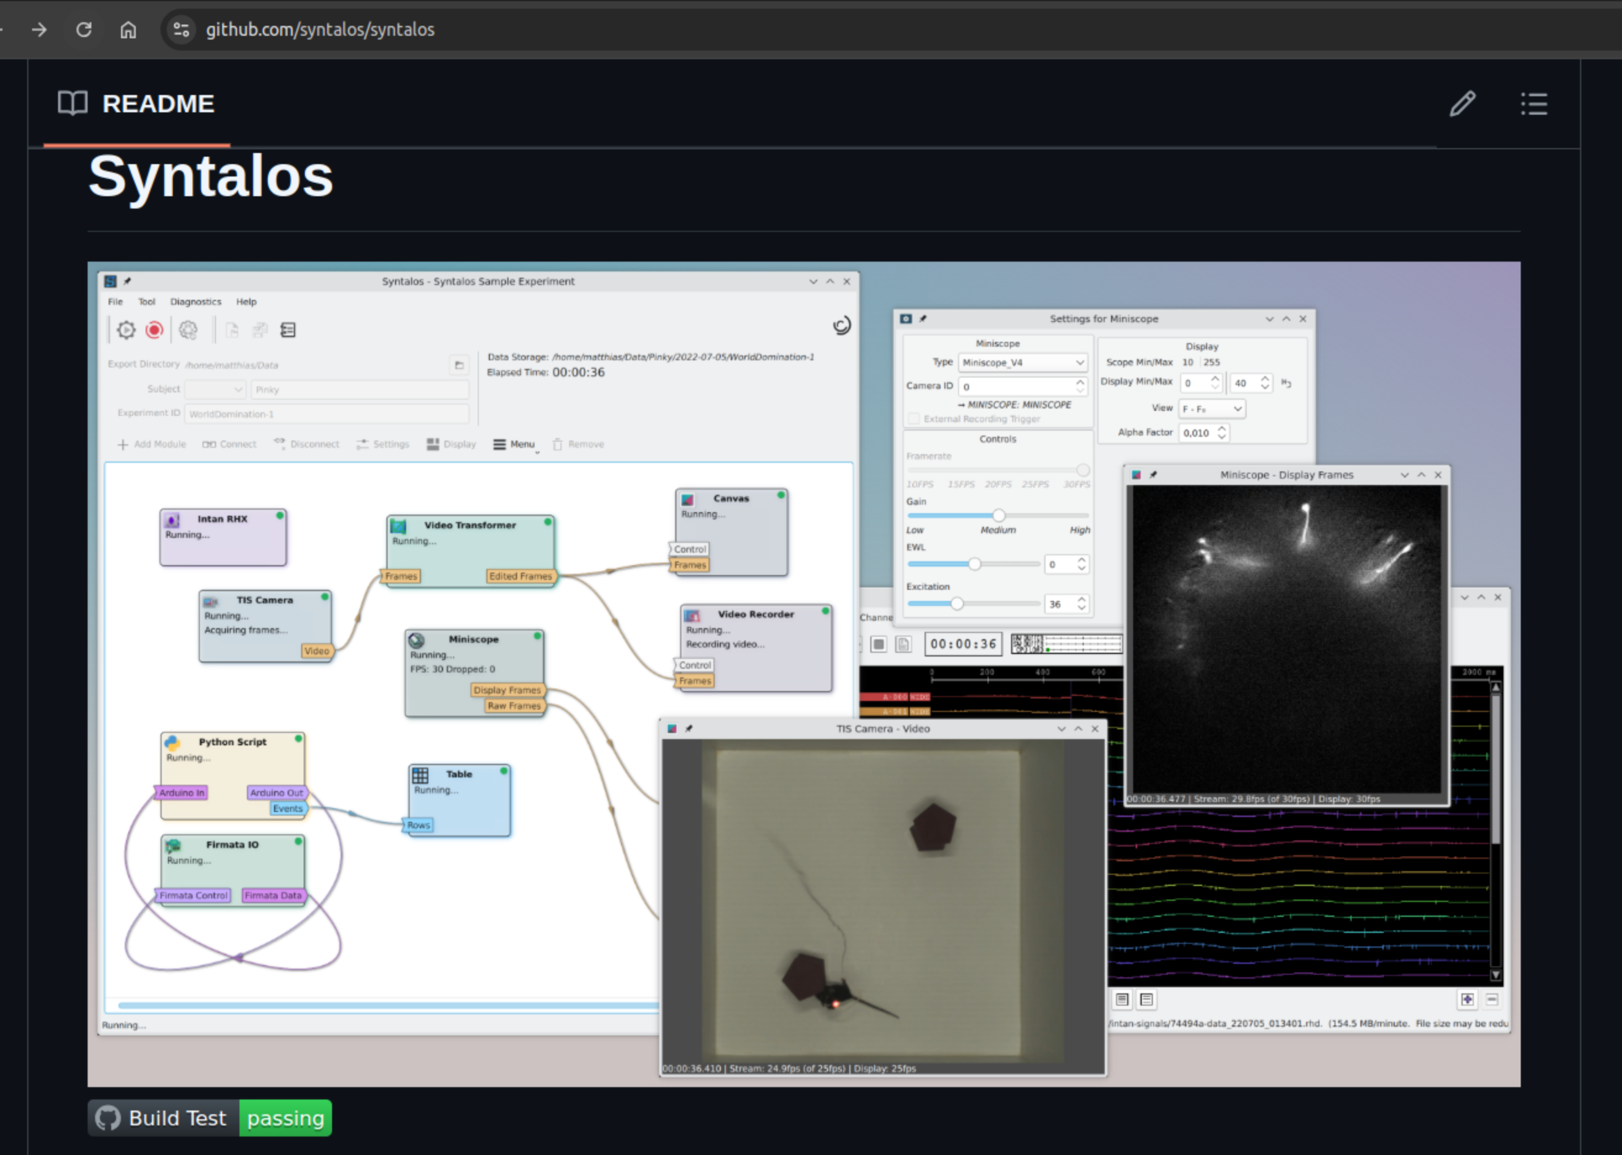Open the Help menu in Syntalos
The width and height of the screenshot is (1622, 1155).
click(246, 302)
